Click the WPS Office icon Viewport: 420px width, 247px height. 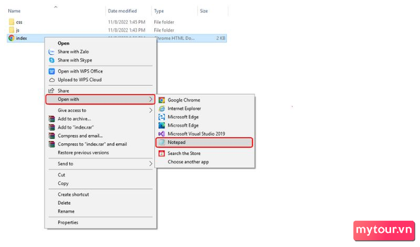[x=52, y=72]
